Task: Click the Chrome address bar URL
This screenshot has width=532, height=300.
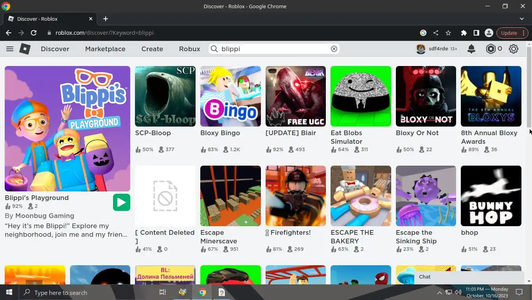Action: (104, 33)
